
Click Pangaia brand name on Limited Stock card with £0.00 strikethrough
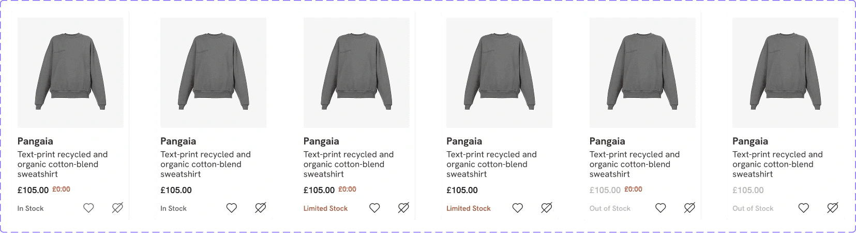(321, 141)
